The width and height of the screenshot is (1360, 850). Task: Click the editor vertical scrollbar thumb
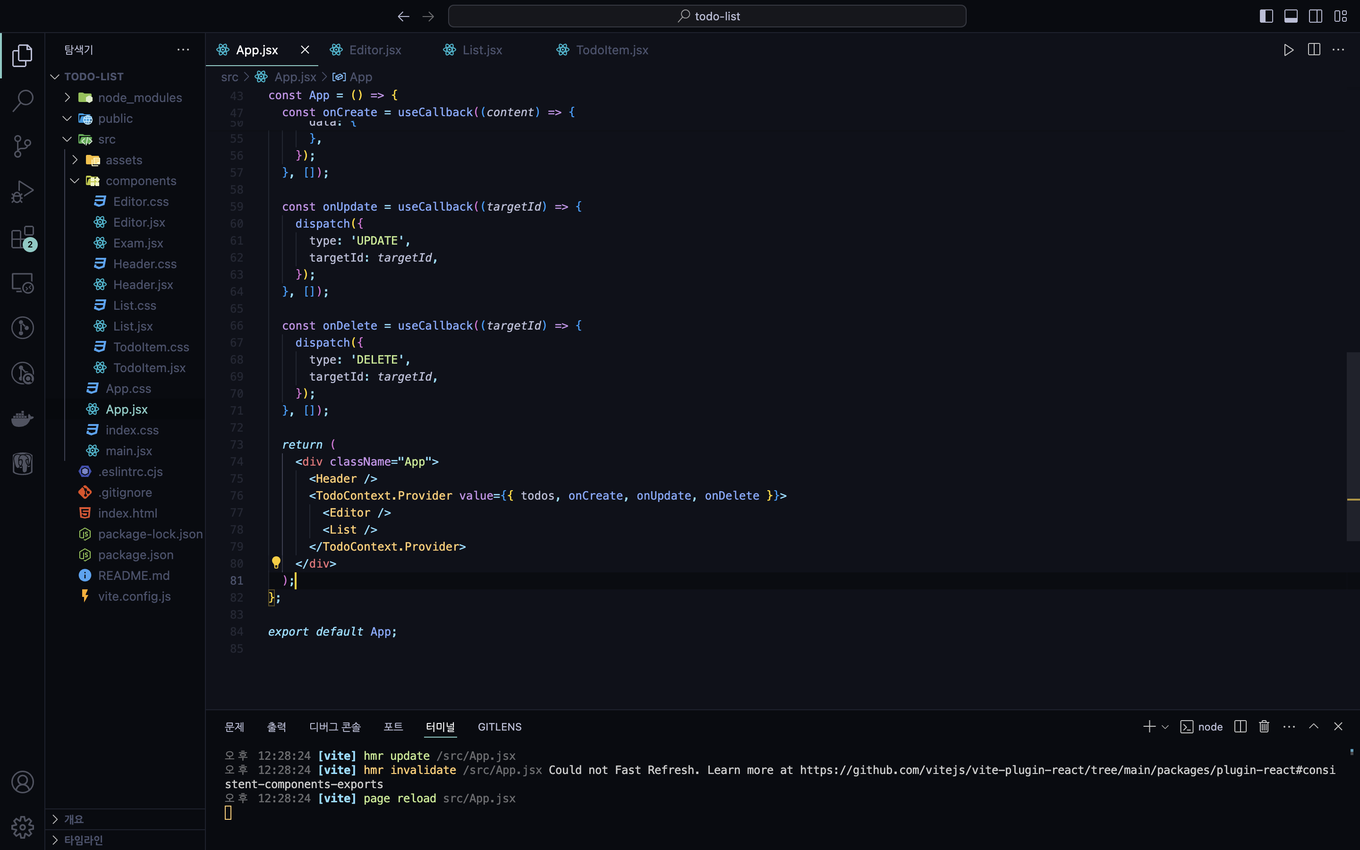[x=1353, y=446]
